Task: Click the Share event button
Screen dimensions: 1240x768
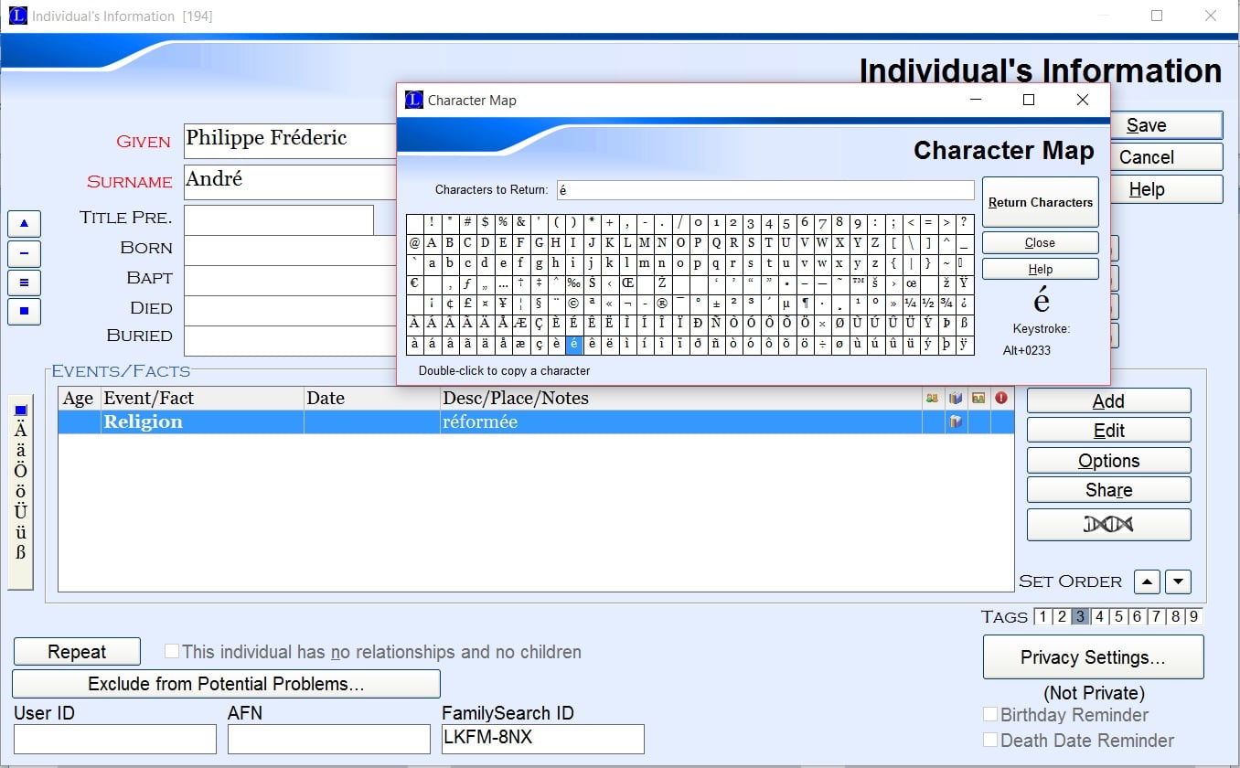Action: click(1108, 490)
